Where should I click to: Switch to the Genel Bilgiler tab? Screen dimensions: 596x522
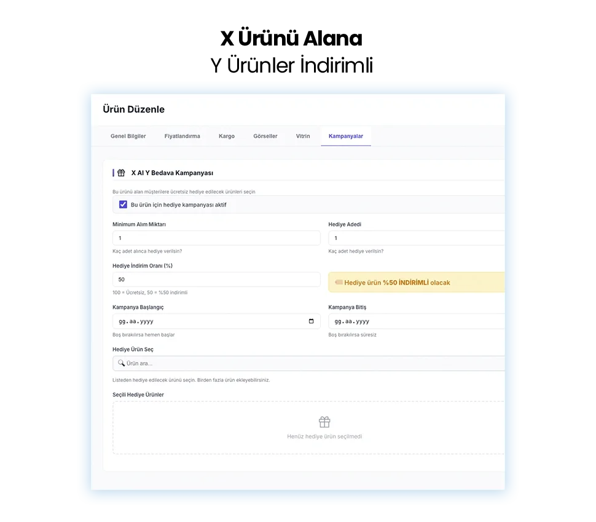pyautogui.click(x=128, y=136)
